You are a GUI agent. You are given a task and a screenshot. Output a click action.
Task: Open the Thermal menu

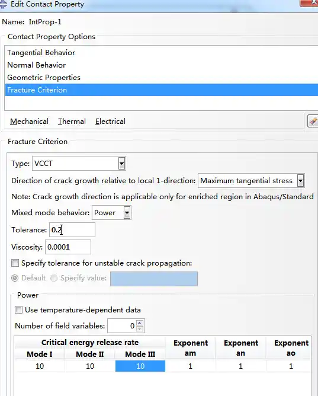tap(72, 122)
